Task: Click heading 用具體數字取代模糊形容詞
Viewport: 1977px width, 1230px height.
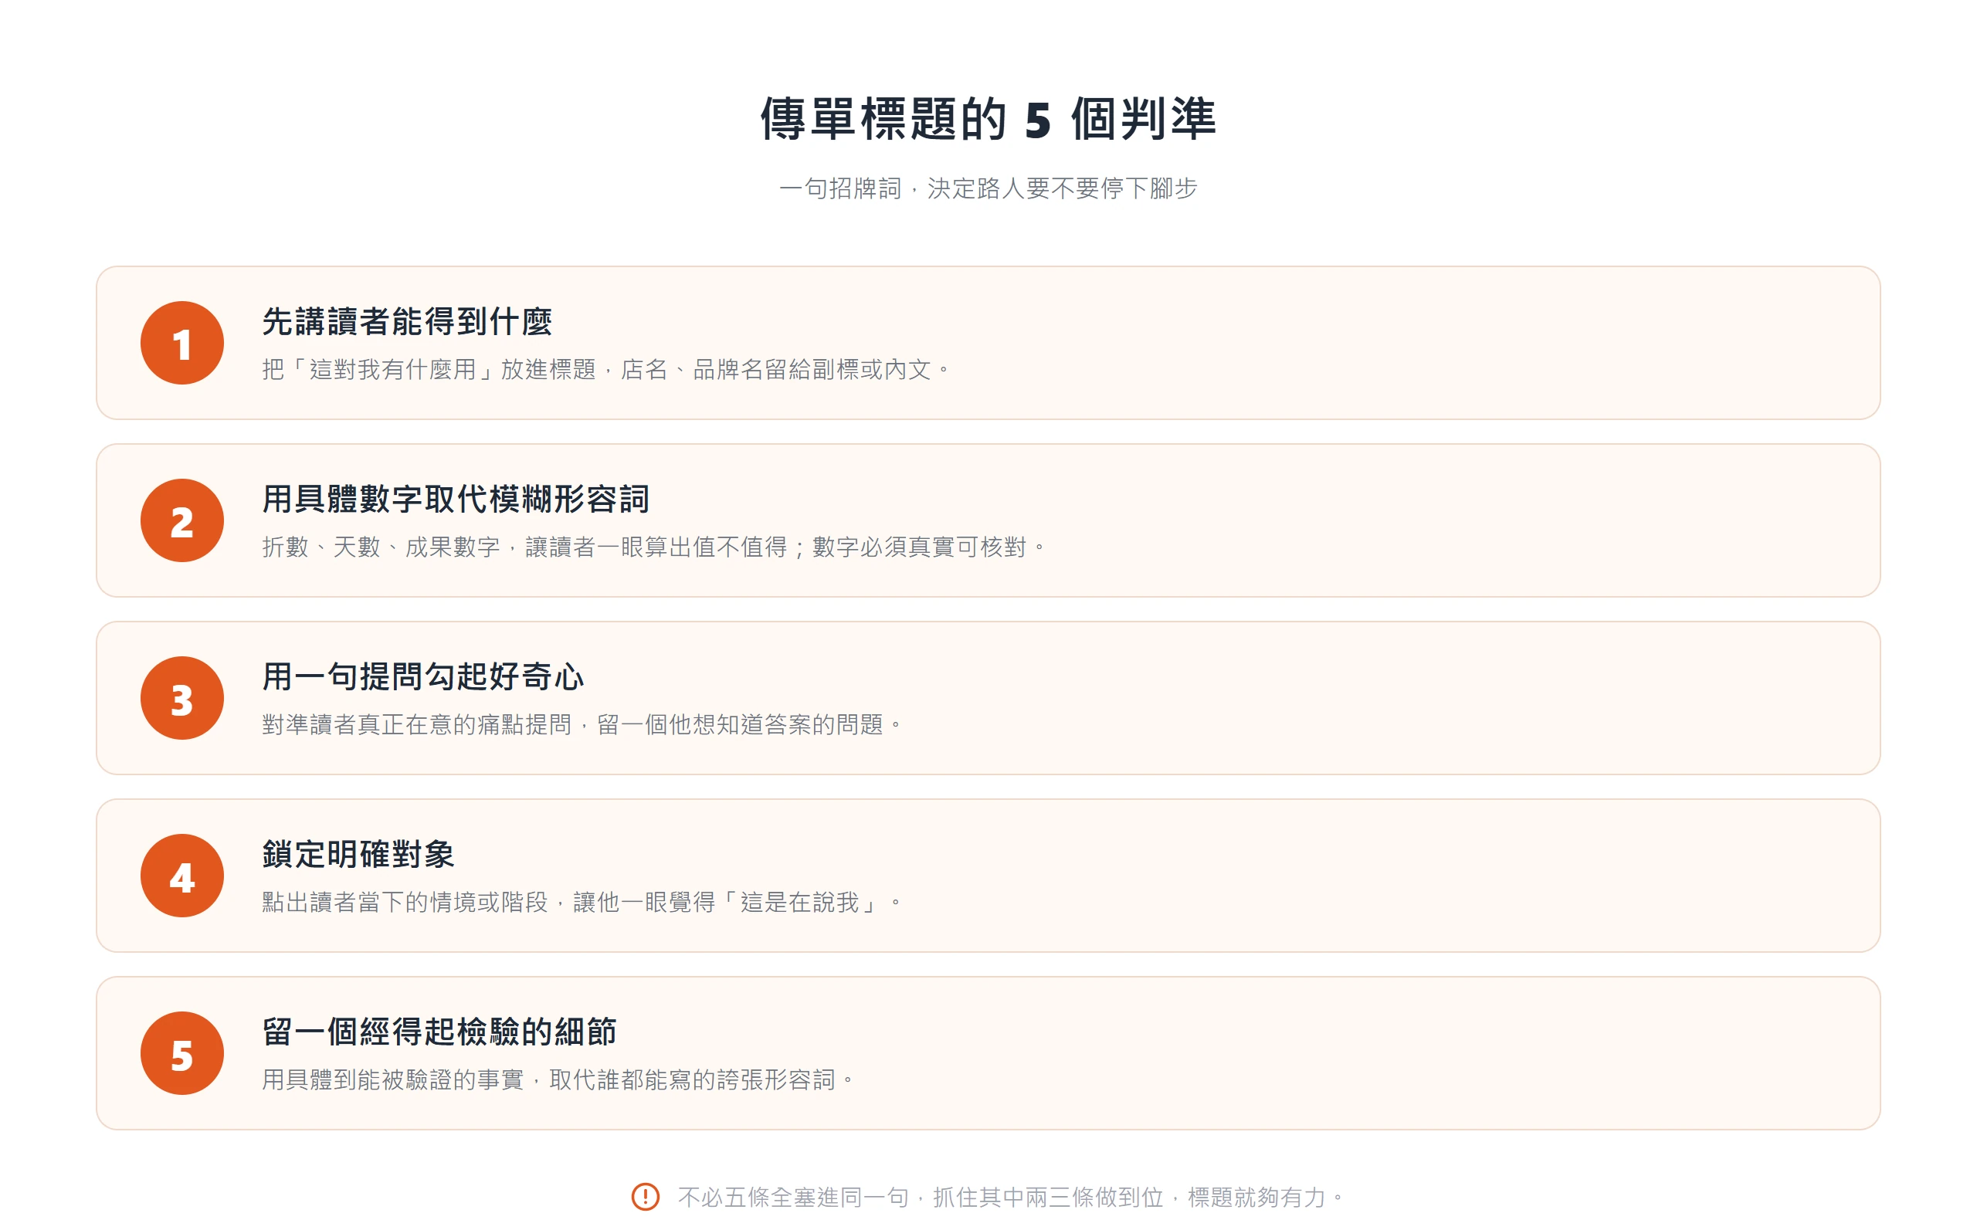Action: (x=456, y=499)
